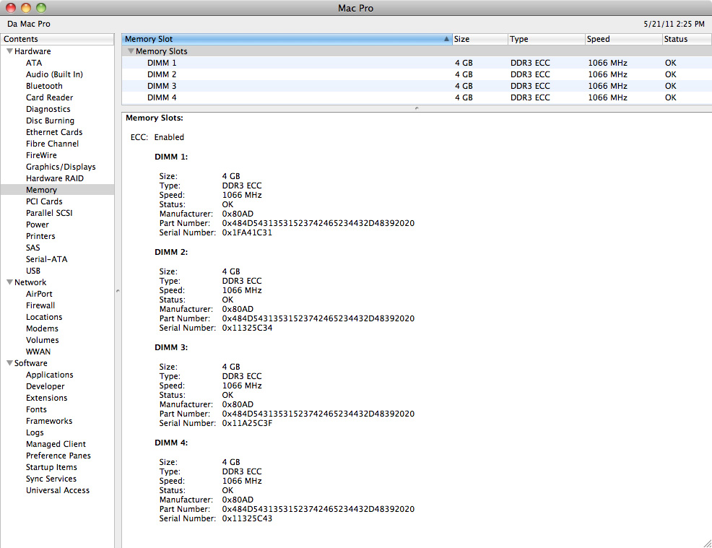Open Sync Services entry
The height and width of the screenshot is (548, 712).
tap(51, 479)
